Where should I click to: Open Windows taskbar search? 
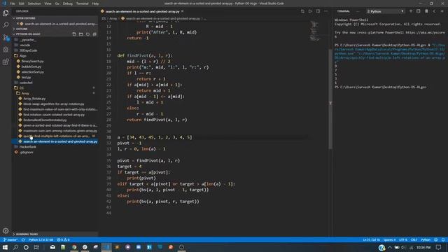15,247
